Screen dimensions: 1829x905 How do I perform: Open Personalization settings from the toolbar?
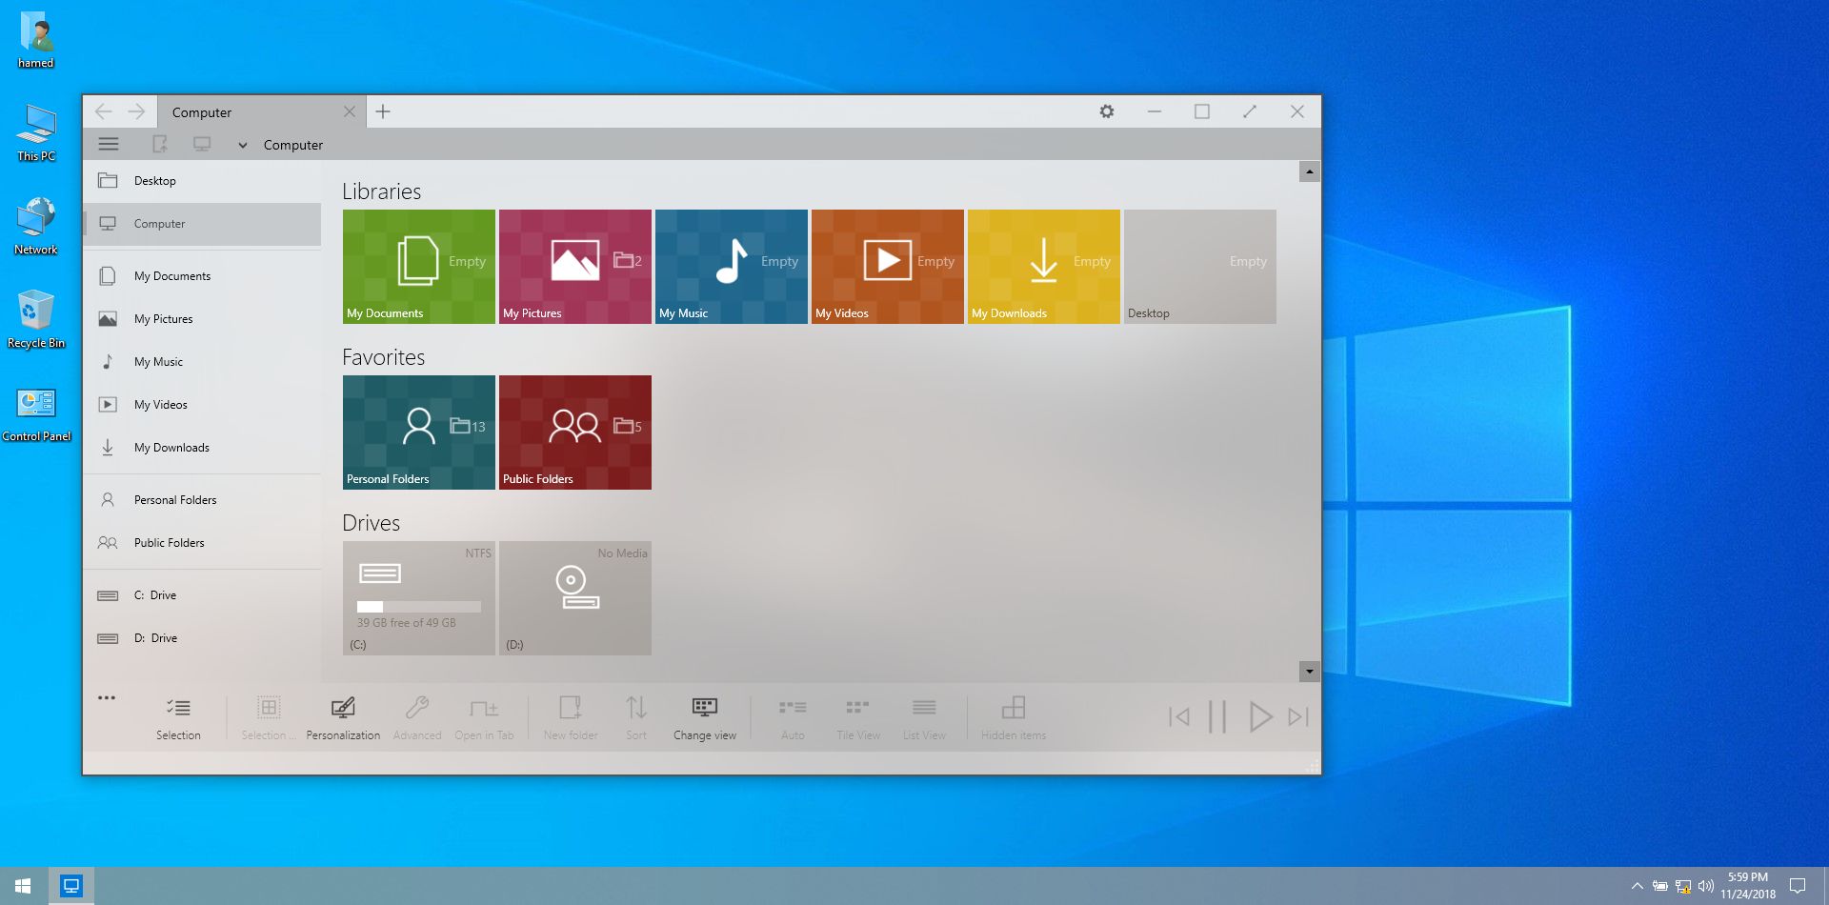point(343,714)
